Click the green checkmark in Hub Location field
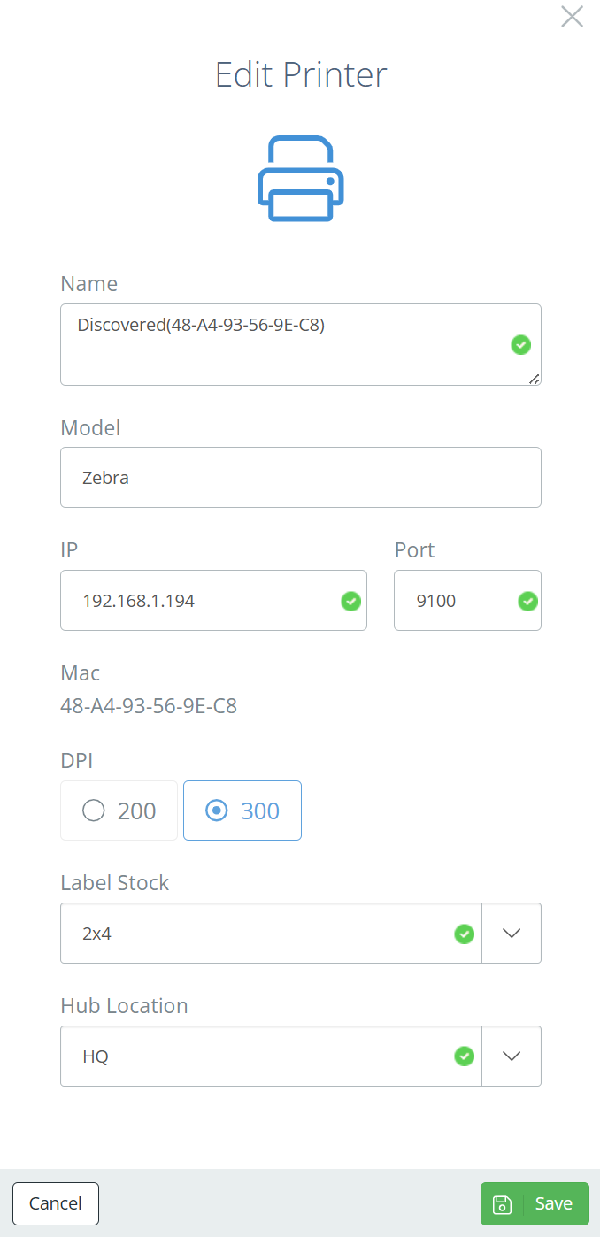The width and height of the screenshot is (600, 1237). 464,1056
